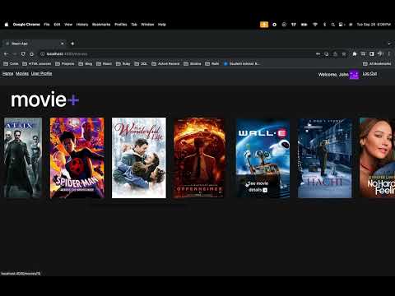The height and width of the screenshot is (296, 395).
Task: Select the React App browser tab
Action: click(35, 44)
